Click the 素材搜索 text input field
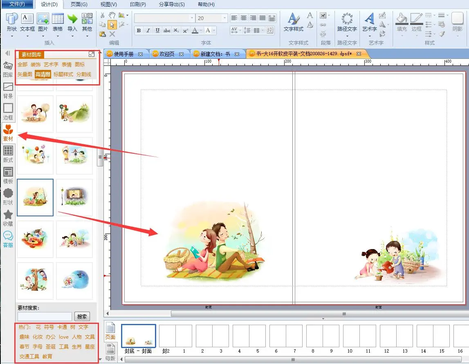Viewport: 469px width, 364px height. (45, 317)
